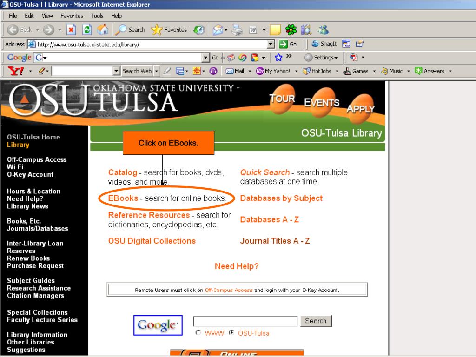
Task: Stop page loading with the red X icon
Action: [71, 30]
